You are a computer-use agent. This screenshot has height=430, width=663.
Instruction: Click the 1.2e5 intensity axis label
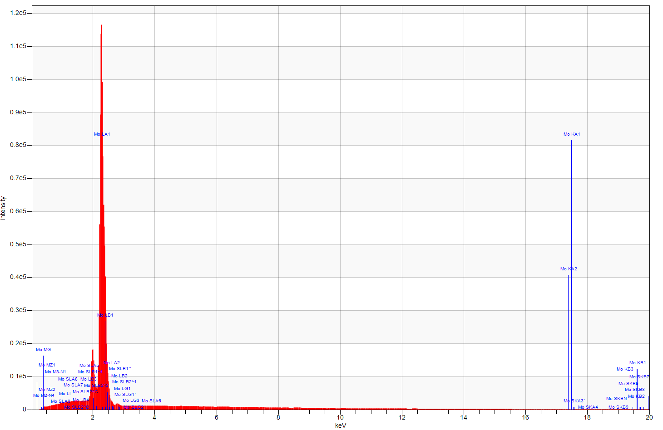coord(18,13)
